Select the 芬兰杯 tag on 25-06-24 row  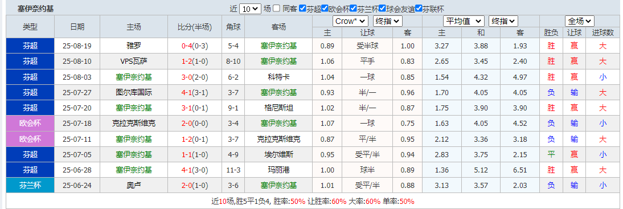tap(30, 186)
